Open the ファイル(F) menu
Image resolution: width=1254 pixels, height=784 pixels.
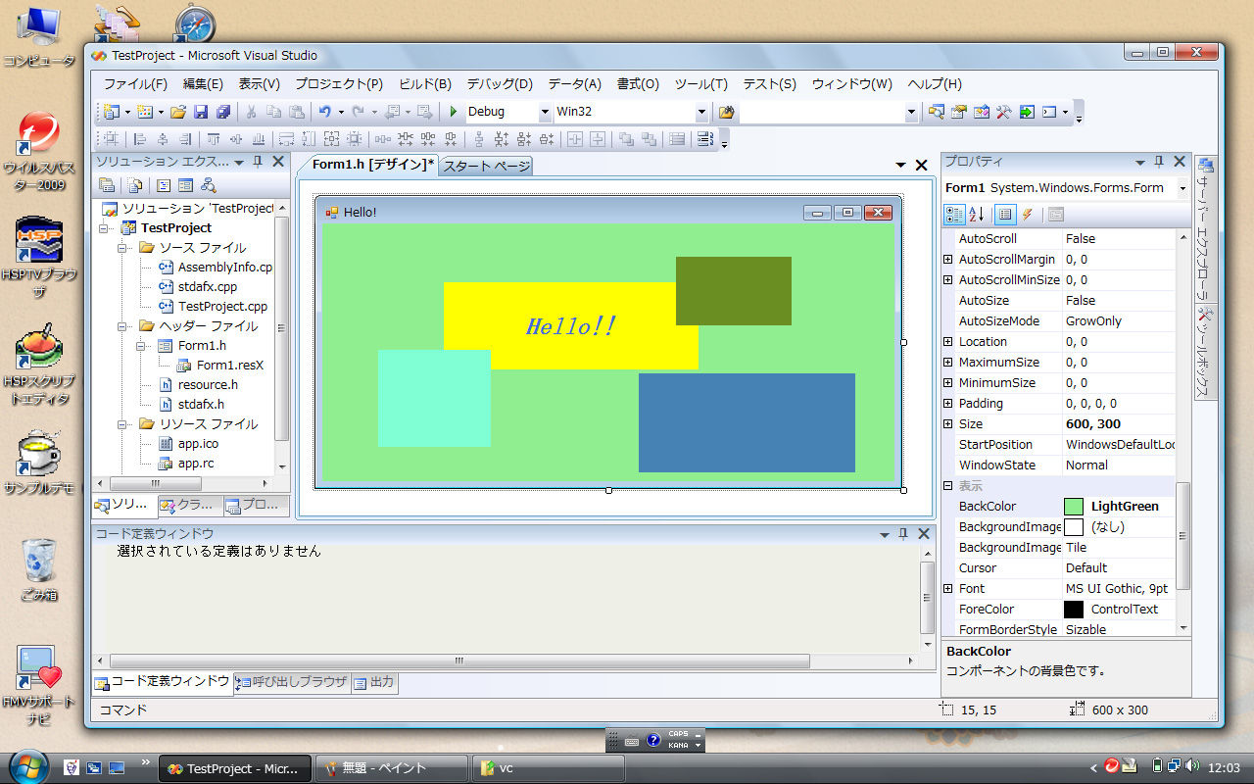point(135,84)
